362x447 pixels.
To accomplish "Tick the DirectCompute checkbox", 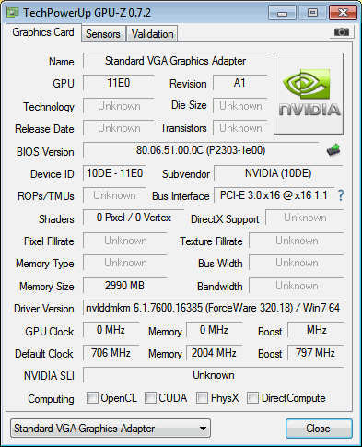I will tap(252, 398).
